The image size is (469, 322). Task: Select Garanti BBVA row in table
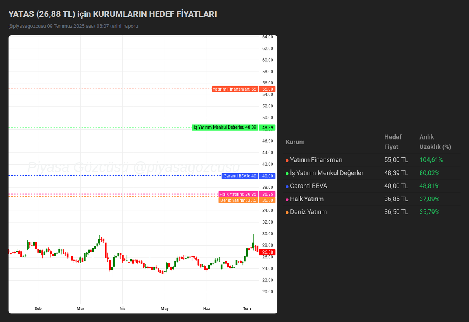coord(372,186)
